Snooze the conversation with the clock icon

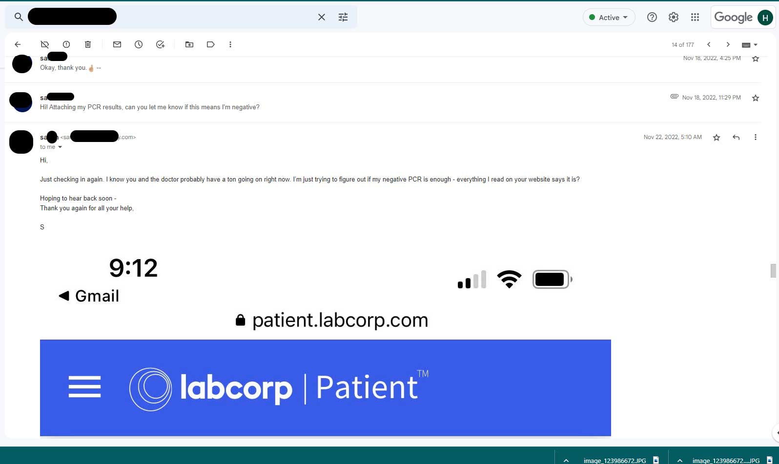click(x=139, y=44)
